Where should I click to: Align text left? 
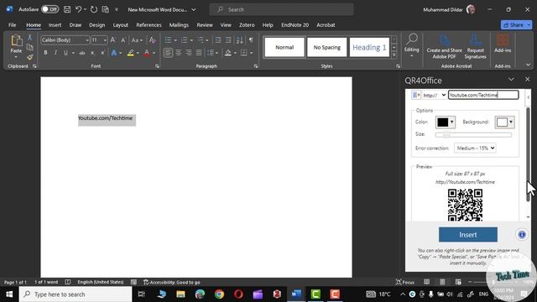pos(168,53)
